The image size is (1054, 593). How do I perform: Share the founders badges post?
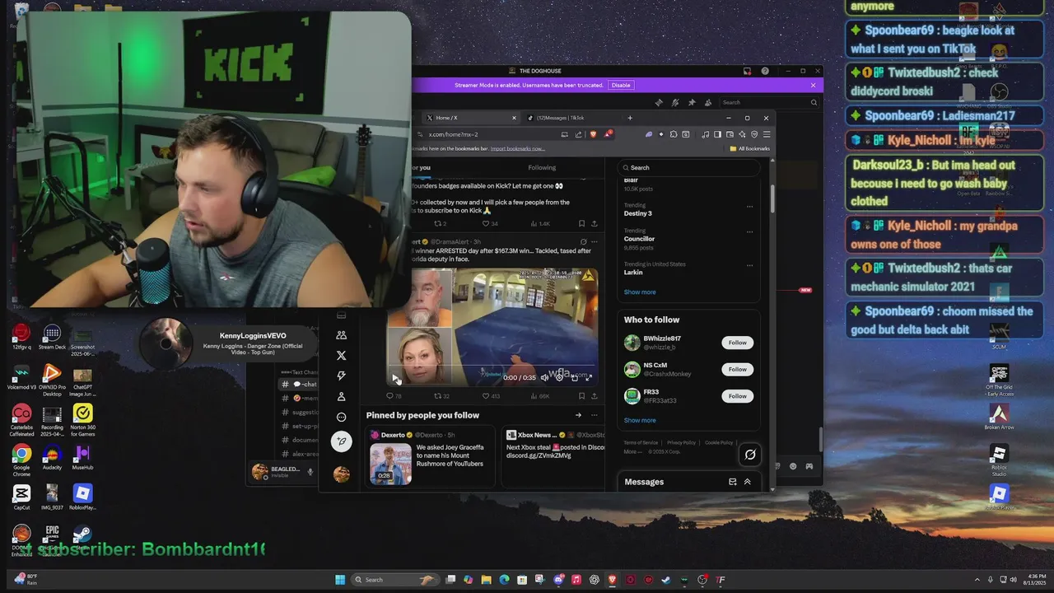(594, 223)
